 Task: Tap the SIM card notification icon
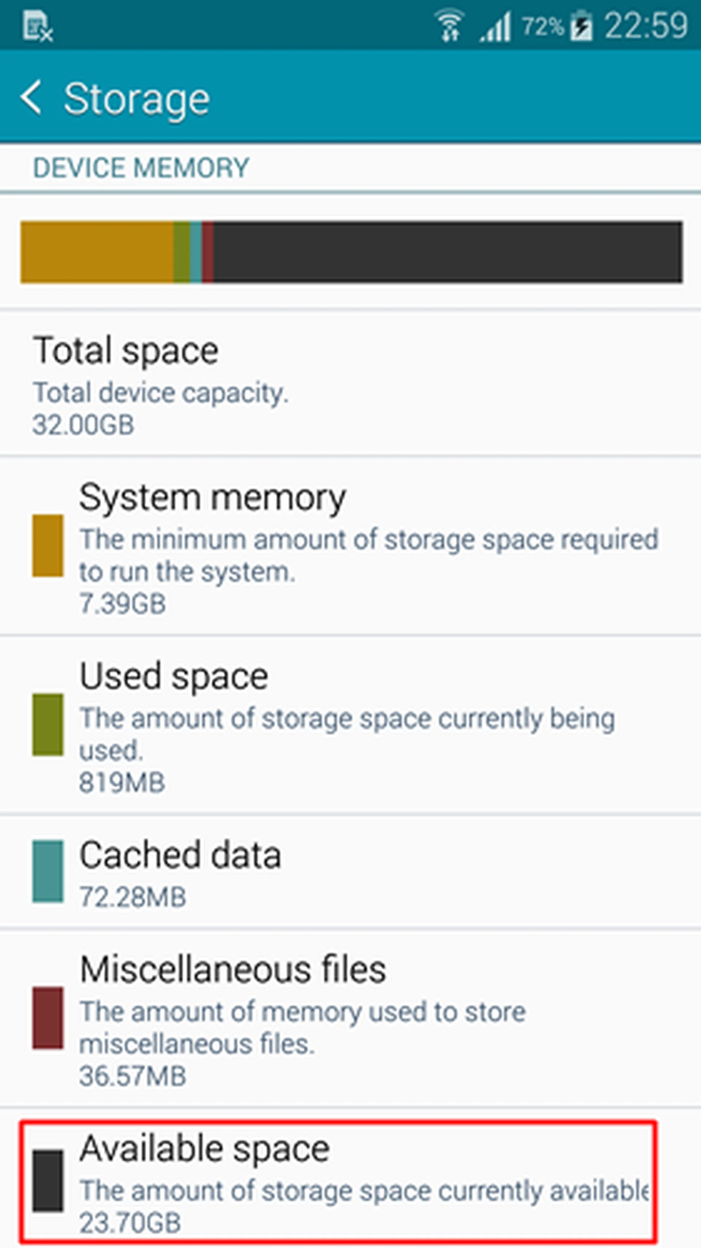point(37,27)
